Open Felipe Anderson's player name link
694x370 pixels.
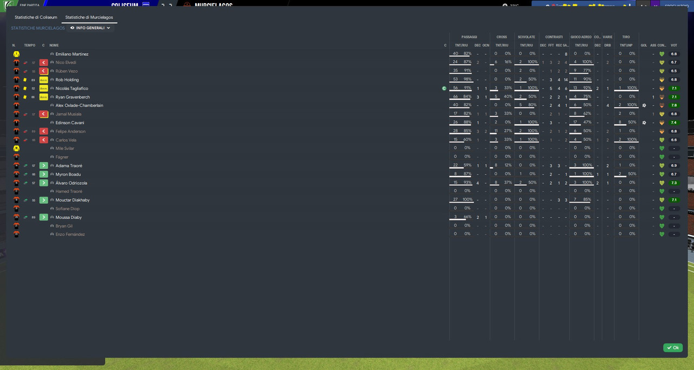(x=70, y=132)
